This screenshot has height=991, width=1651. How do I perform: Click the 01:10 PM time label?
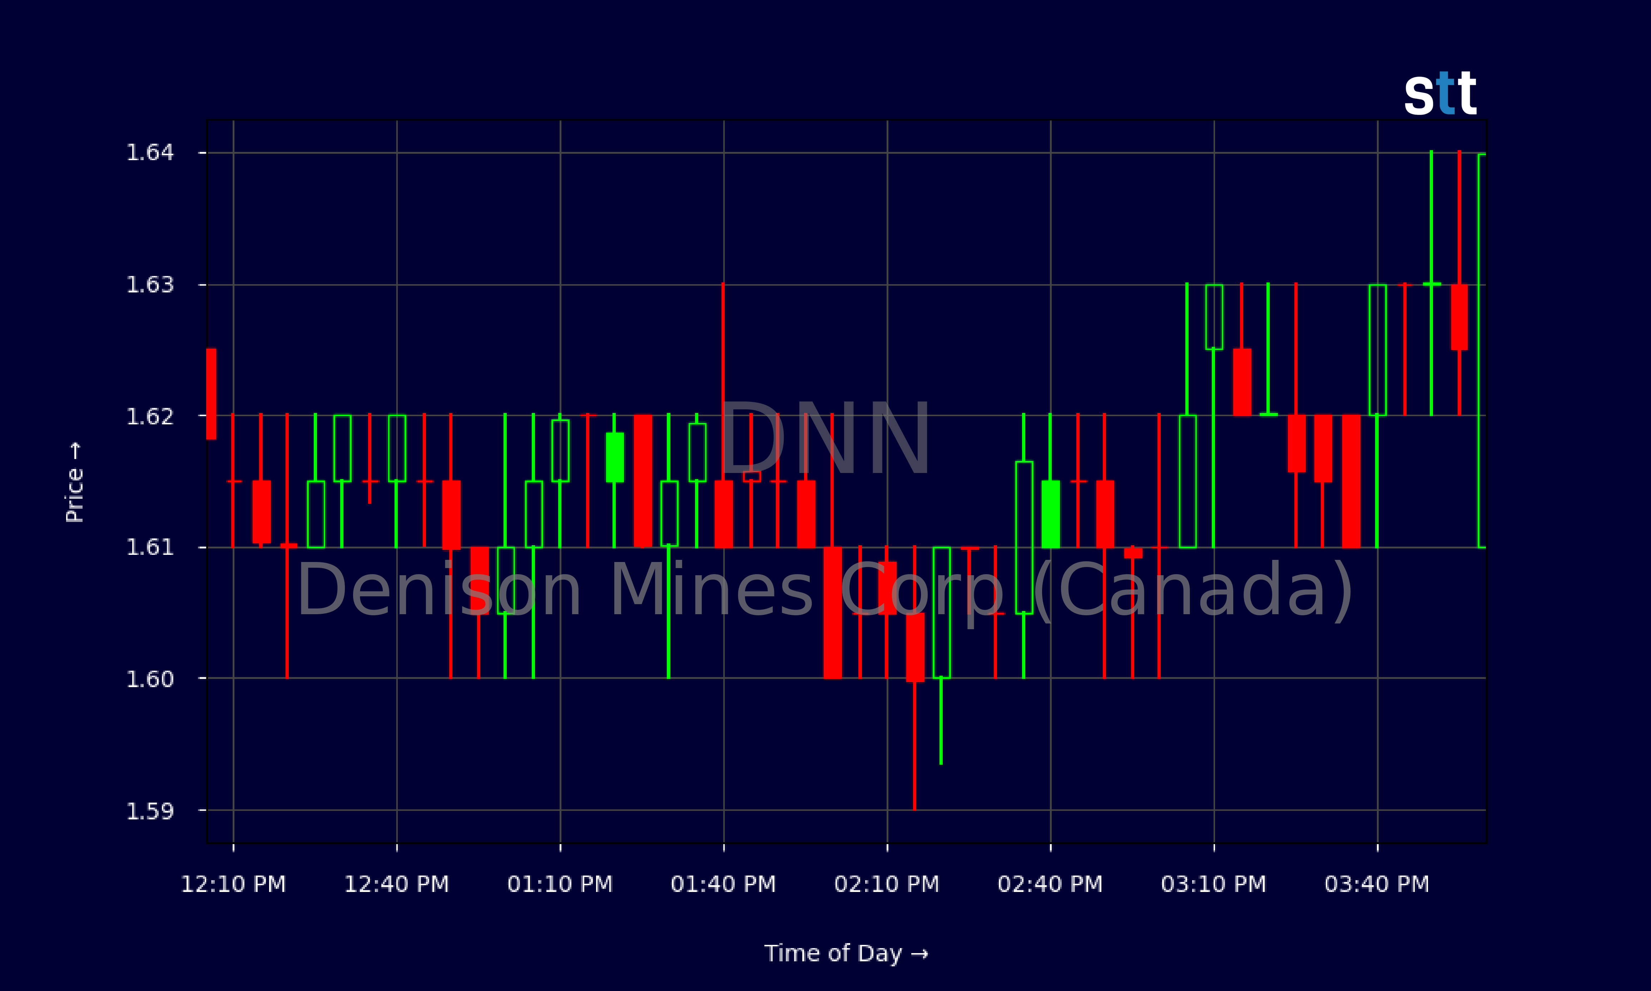coord(560,884)
